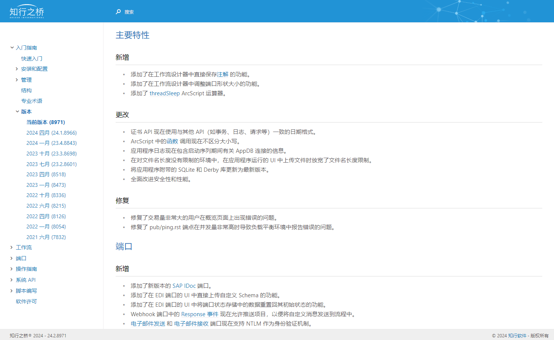Open 2022 一月 (8054) release notes
This screenshot has height=340, width=554.
coord(46,227)
